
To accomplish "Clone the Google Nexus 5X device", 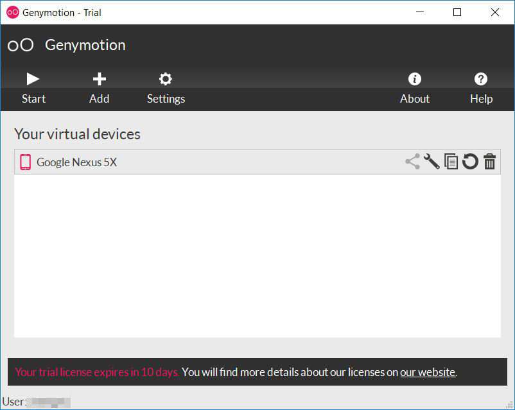I will [x=451, y=162].
